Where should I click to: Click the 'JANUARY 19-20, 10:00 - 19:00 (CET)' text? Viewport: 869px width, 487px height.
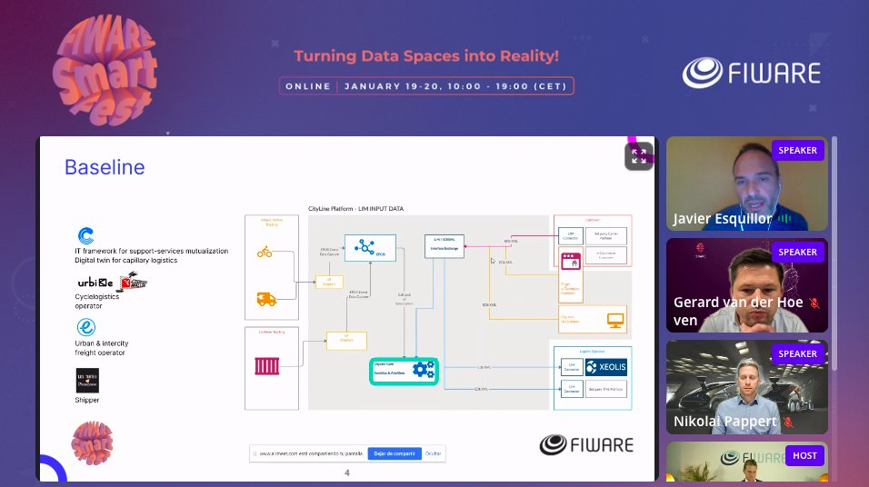tap(455, 86)
